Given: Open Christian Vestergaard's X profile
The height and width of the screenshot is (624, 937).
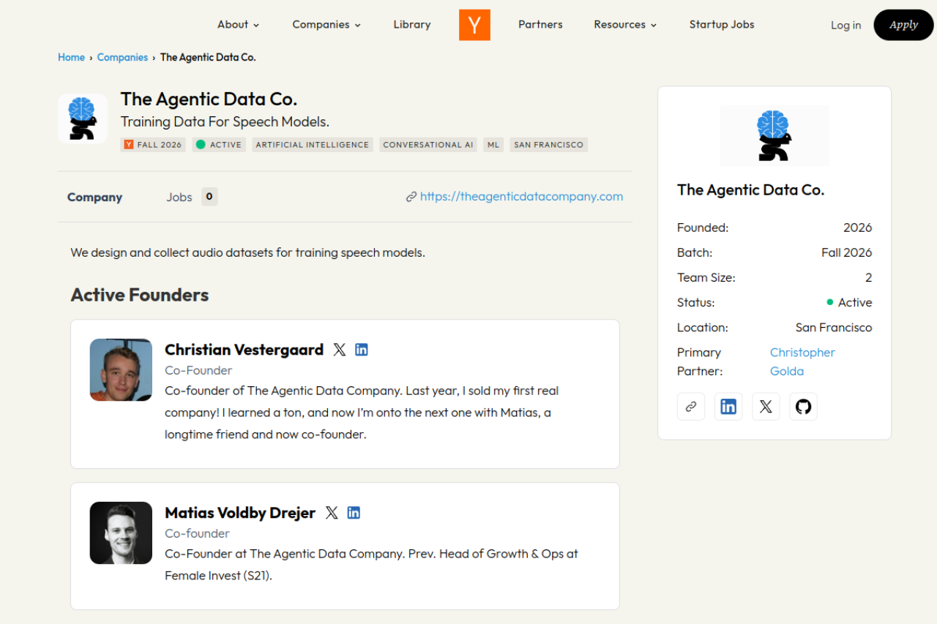Looking at the screenshot, I should click(339, 350).
